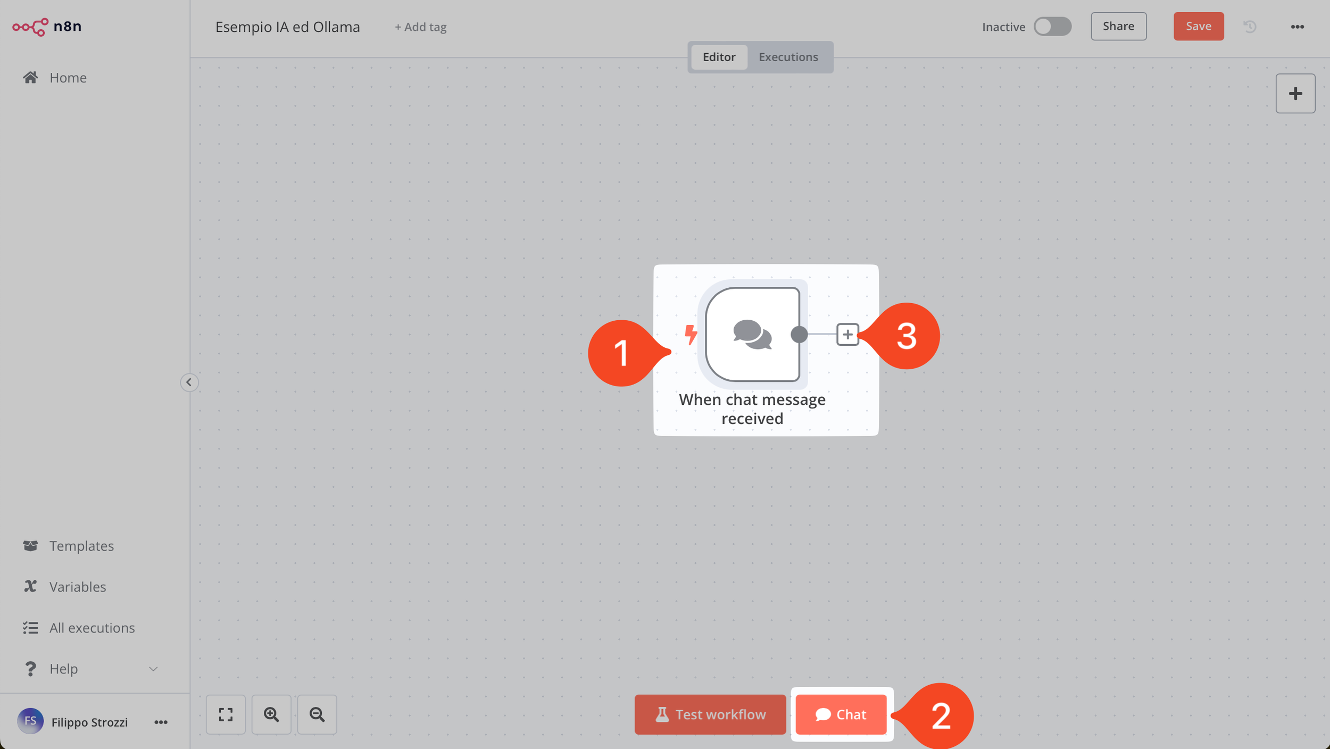This screenshot has height=749, width=1330.
Task: Click the workflow name Esempio IA ed Ollama
Action: tap(287, 27)
